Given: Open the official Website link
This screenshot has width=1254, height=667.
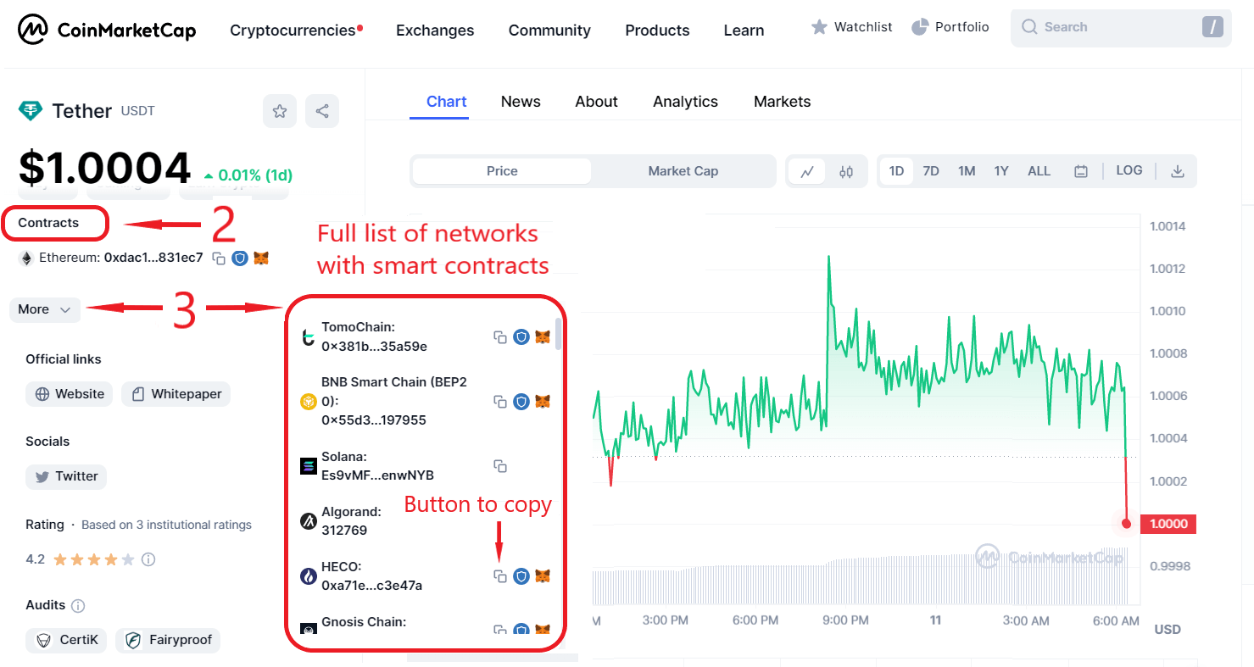Looking at the screenshot, I should pos(69,394).
